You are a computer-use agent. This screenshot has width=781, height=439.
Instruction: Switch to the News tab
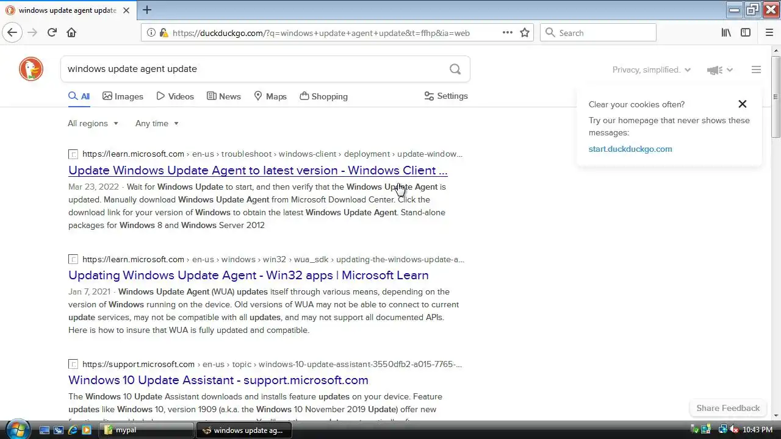coord(223,96)
